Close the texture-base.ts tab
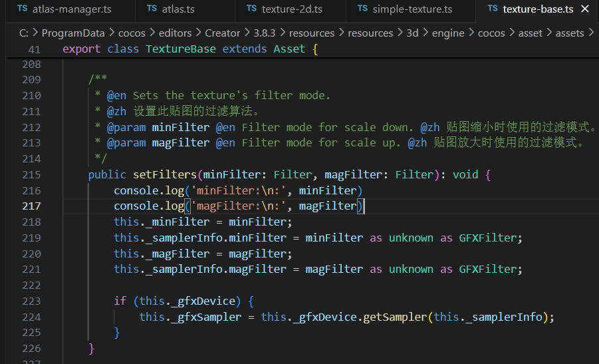The image size is (599, 364). (x=584, y=9)
